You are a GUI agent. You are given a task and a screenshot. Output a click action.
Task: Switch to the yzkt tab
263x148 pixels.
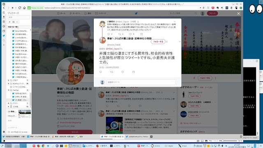137,136
